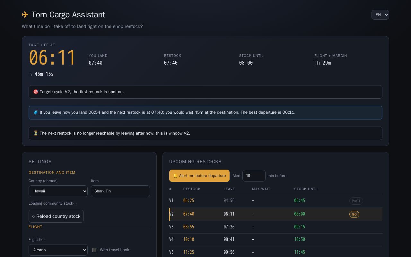411x257 pixels.
Task: Enable the With travel book checkbox
Action: pos(94,250)
